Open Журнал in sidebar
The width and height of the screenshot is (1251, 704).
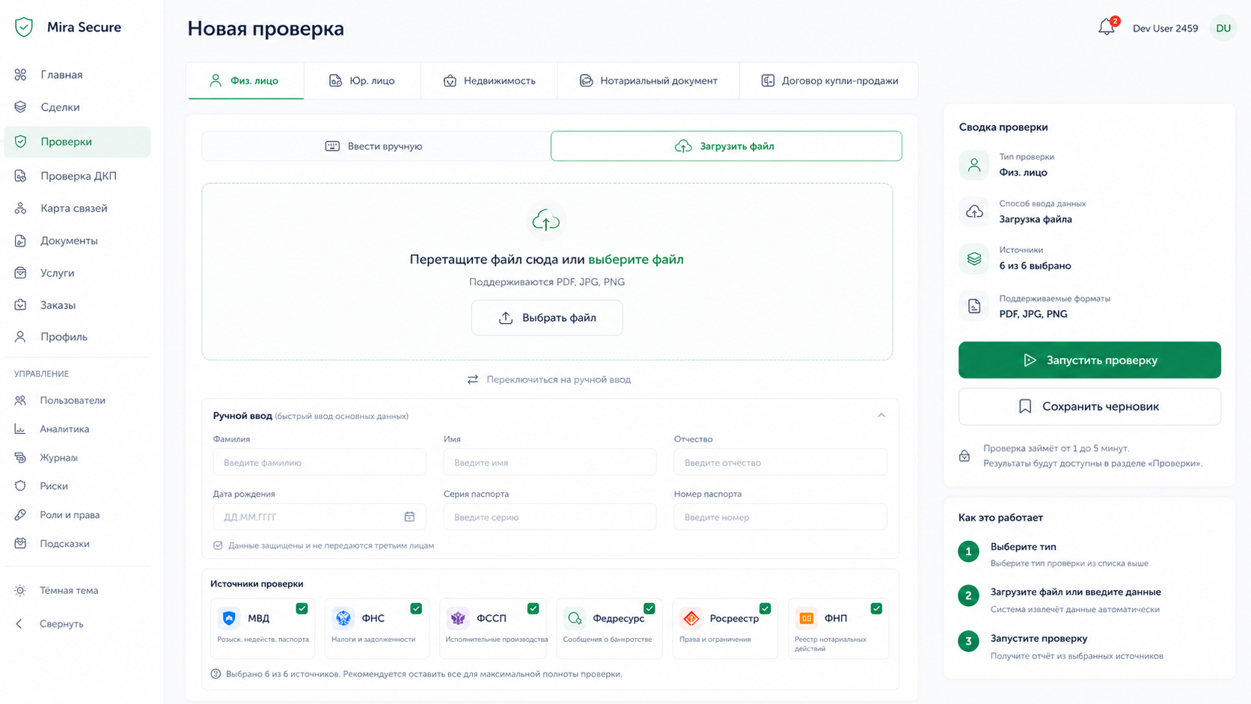(x=77, y=457)
